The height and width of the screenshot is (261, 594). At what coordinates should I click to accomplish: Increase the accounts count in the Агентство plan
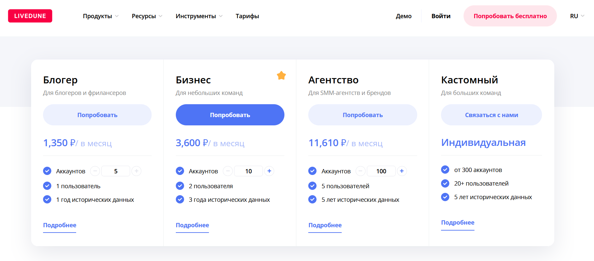point(402,171)
